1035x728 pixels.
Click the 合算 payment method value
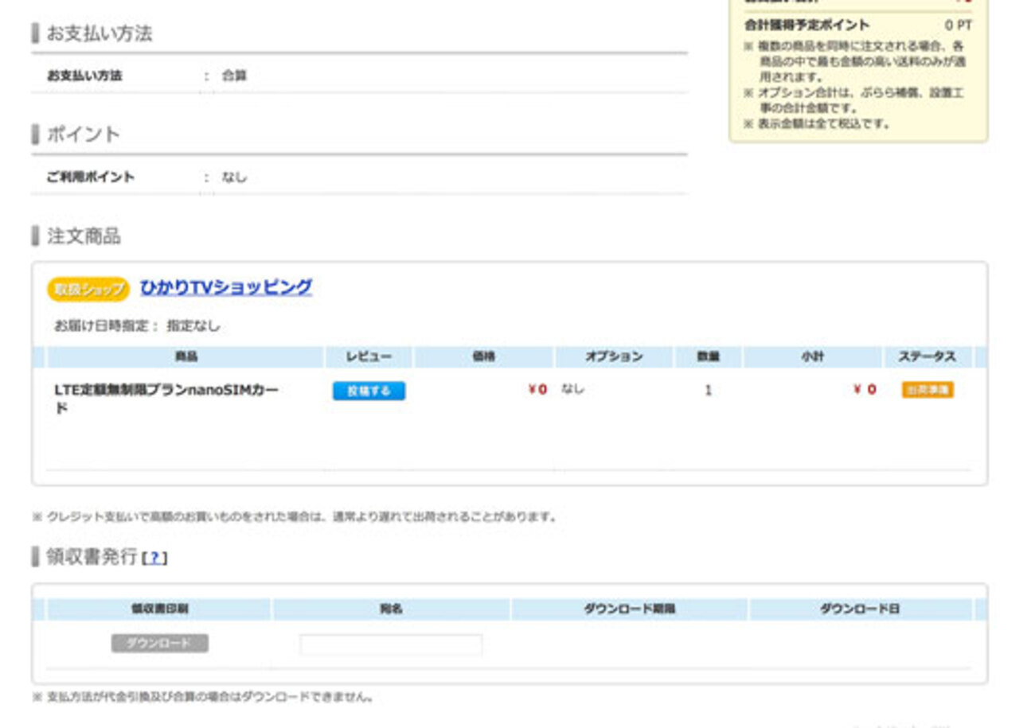(x=234, y=76)
